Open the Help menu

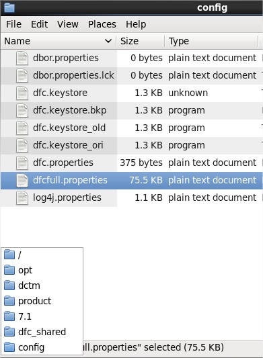136,24
